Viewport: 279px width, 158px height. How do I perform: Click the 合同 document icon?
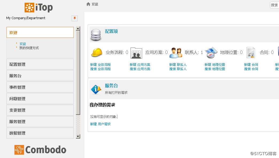pyautogui.click(x=250, y=52)
